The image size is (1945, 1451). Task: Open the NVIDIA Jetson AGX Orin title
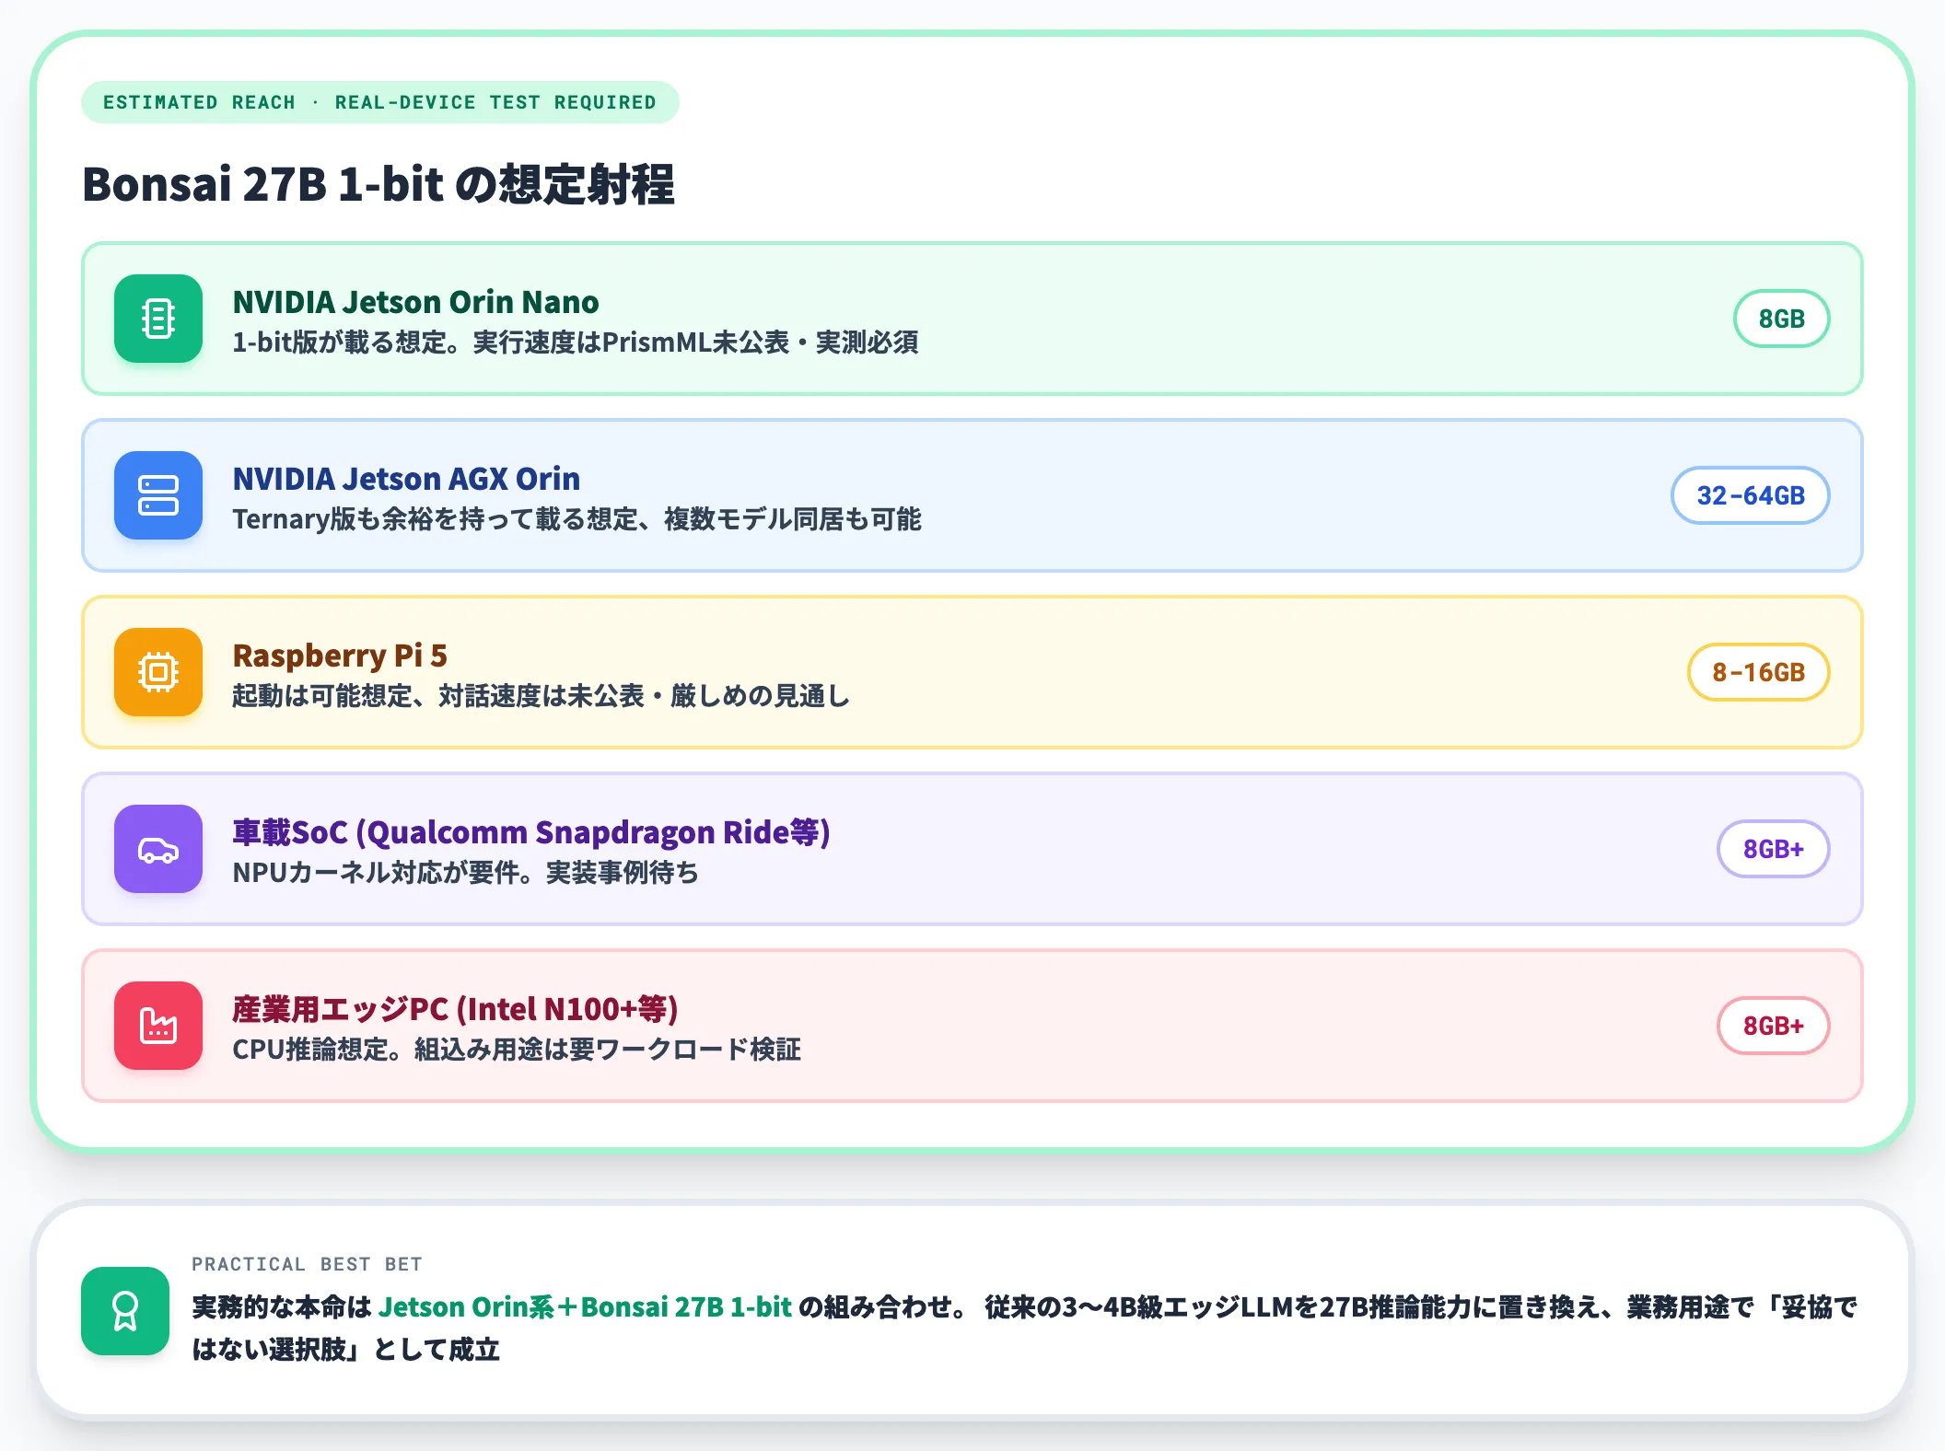click(406, 479)
